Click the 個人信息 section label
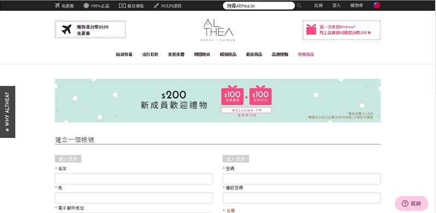Image resolution: width=436 pixels, height=213 pixels. point(68,159)
